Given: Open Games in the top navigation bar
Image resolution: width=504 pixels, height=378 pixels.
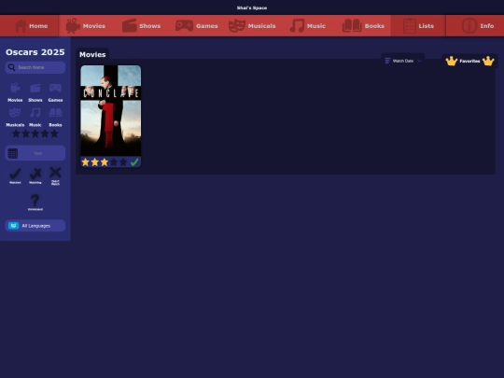Looking at the screenshot, I should pyautogui.click(x=197, y=26).
